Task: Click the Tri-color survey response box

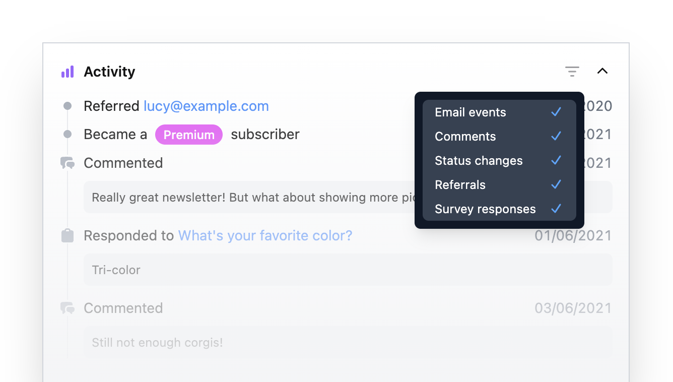Action: click(x=348, y=270)
